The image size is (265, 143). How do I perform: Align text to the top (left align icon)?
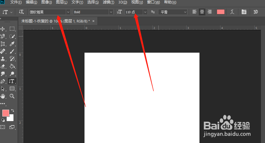[x=194, y=12]
